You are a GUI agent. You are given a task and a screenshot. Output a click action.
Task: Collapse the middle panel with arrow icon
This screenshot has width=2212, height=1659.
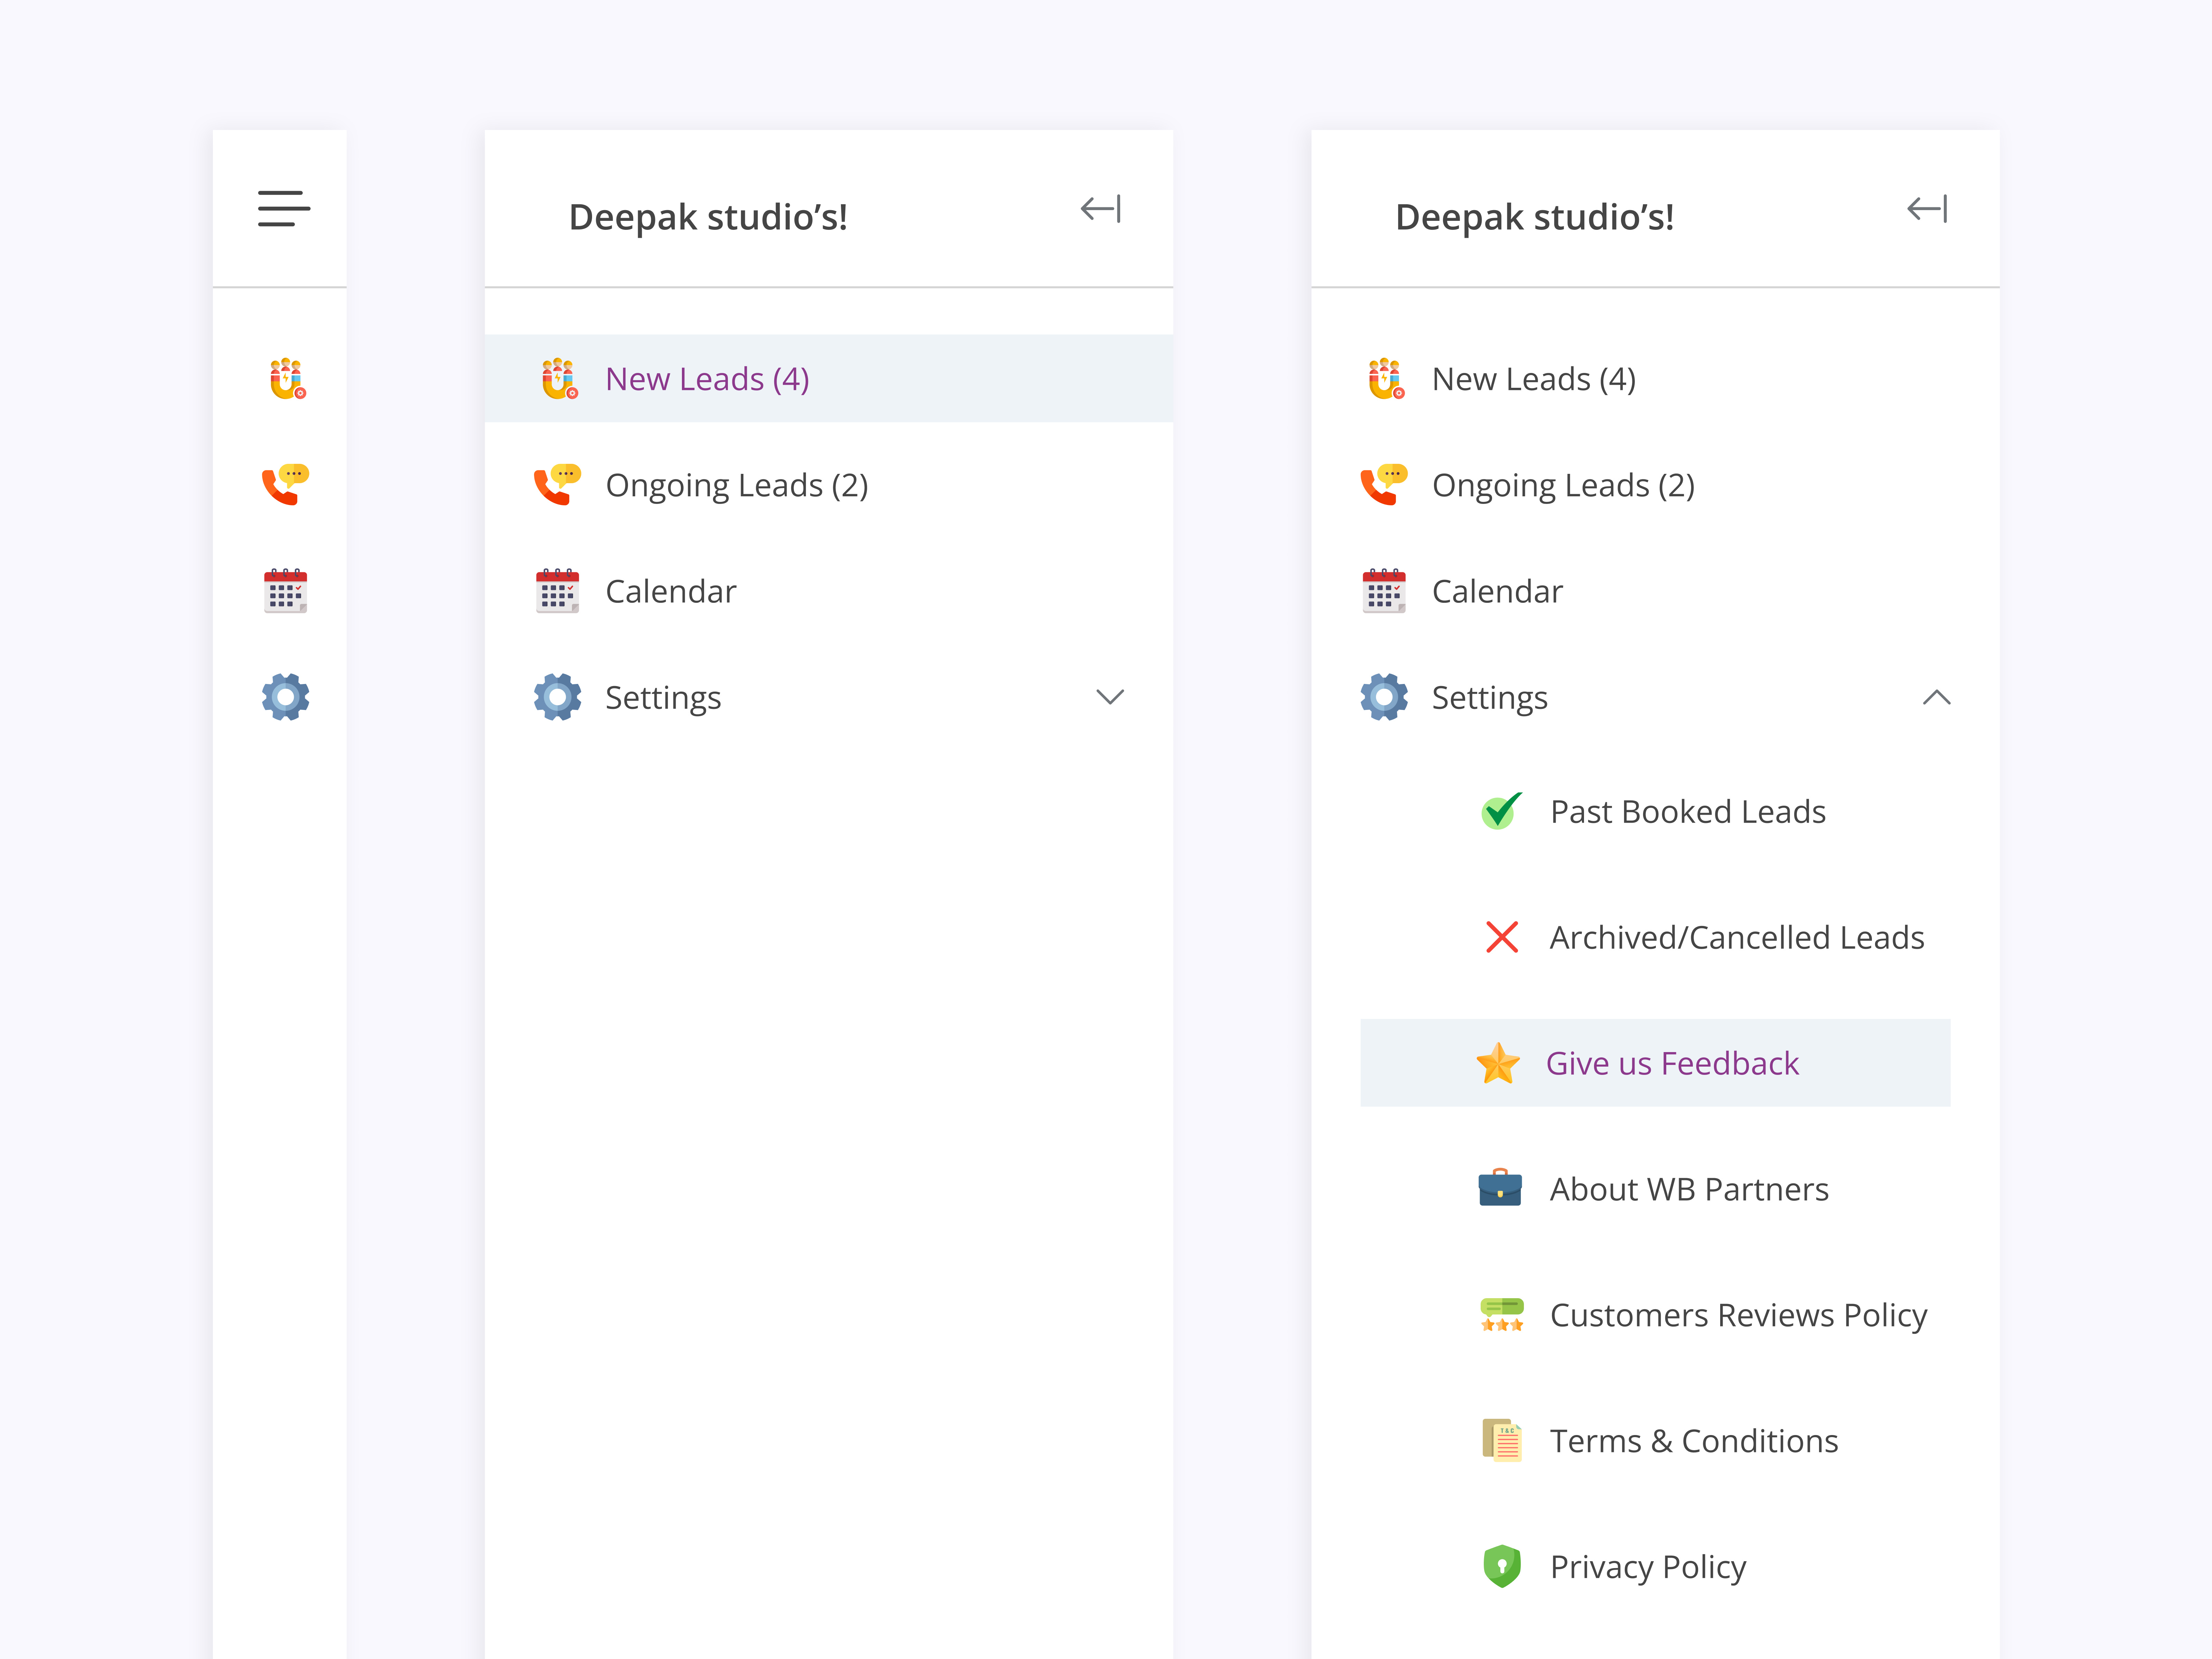[x=1101, y=209]
